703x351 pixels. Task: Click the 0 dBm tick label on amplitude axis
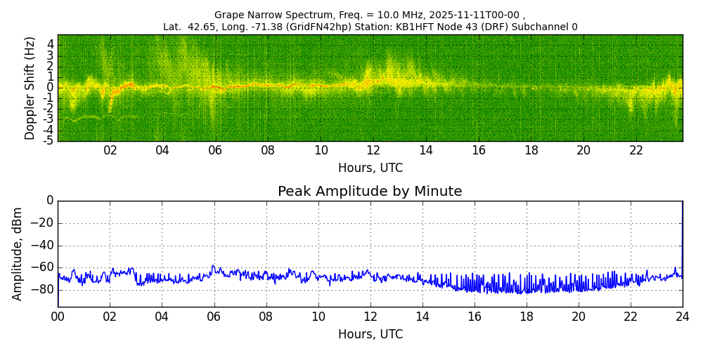[49, 201]
